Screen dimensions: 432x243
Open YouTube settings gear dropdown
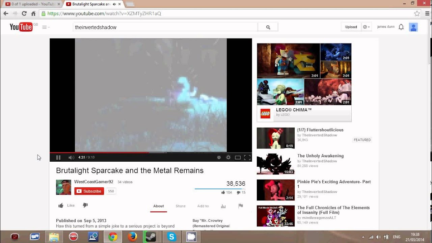point(366,27)
